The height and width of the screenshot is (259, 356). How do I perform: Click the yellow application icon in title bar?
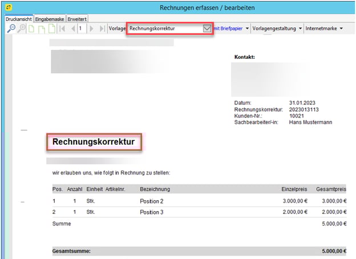click(8, 7)
